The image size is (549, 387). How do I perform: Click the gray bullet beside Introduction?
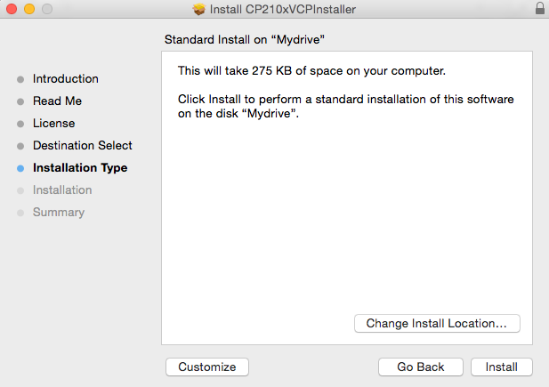[20, 79]
